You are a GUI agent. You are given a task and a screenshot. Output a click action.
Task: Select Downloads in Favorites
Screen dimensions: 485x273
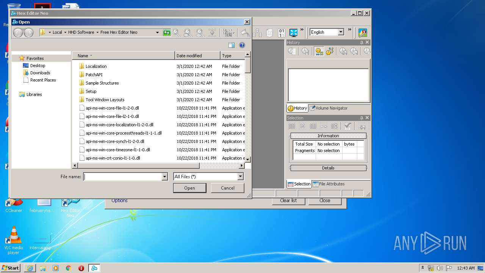pos(40,73)
